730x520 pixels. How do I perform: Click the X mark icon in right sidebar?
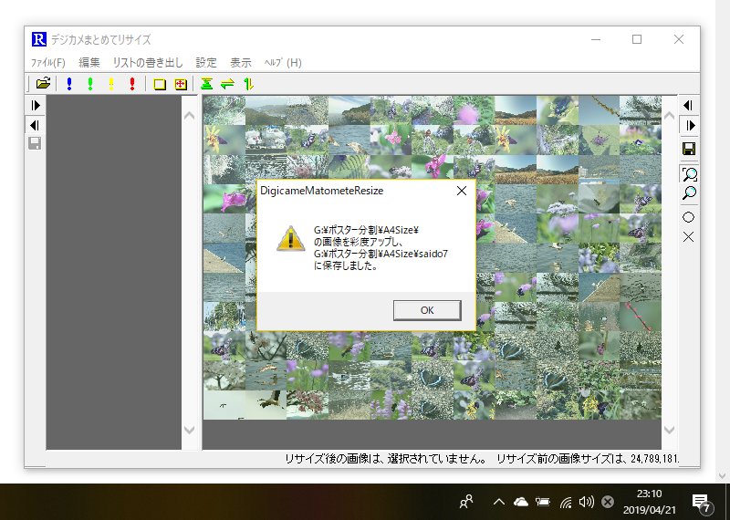click(x=689, y=236)
